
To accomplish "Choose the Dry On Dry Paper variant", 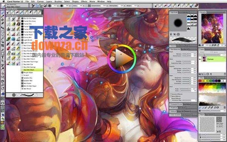I will pos(32,19).
